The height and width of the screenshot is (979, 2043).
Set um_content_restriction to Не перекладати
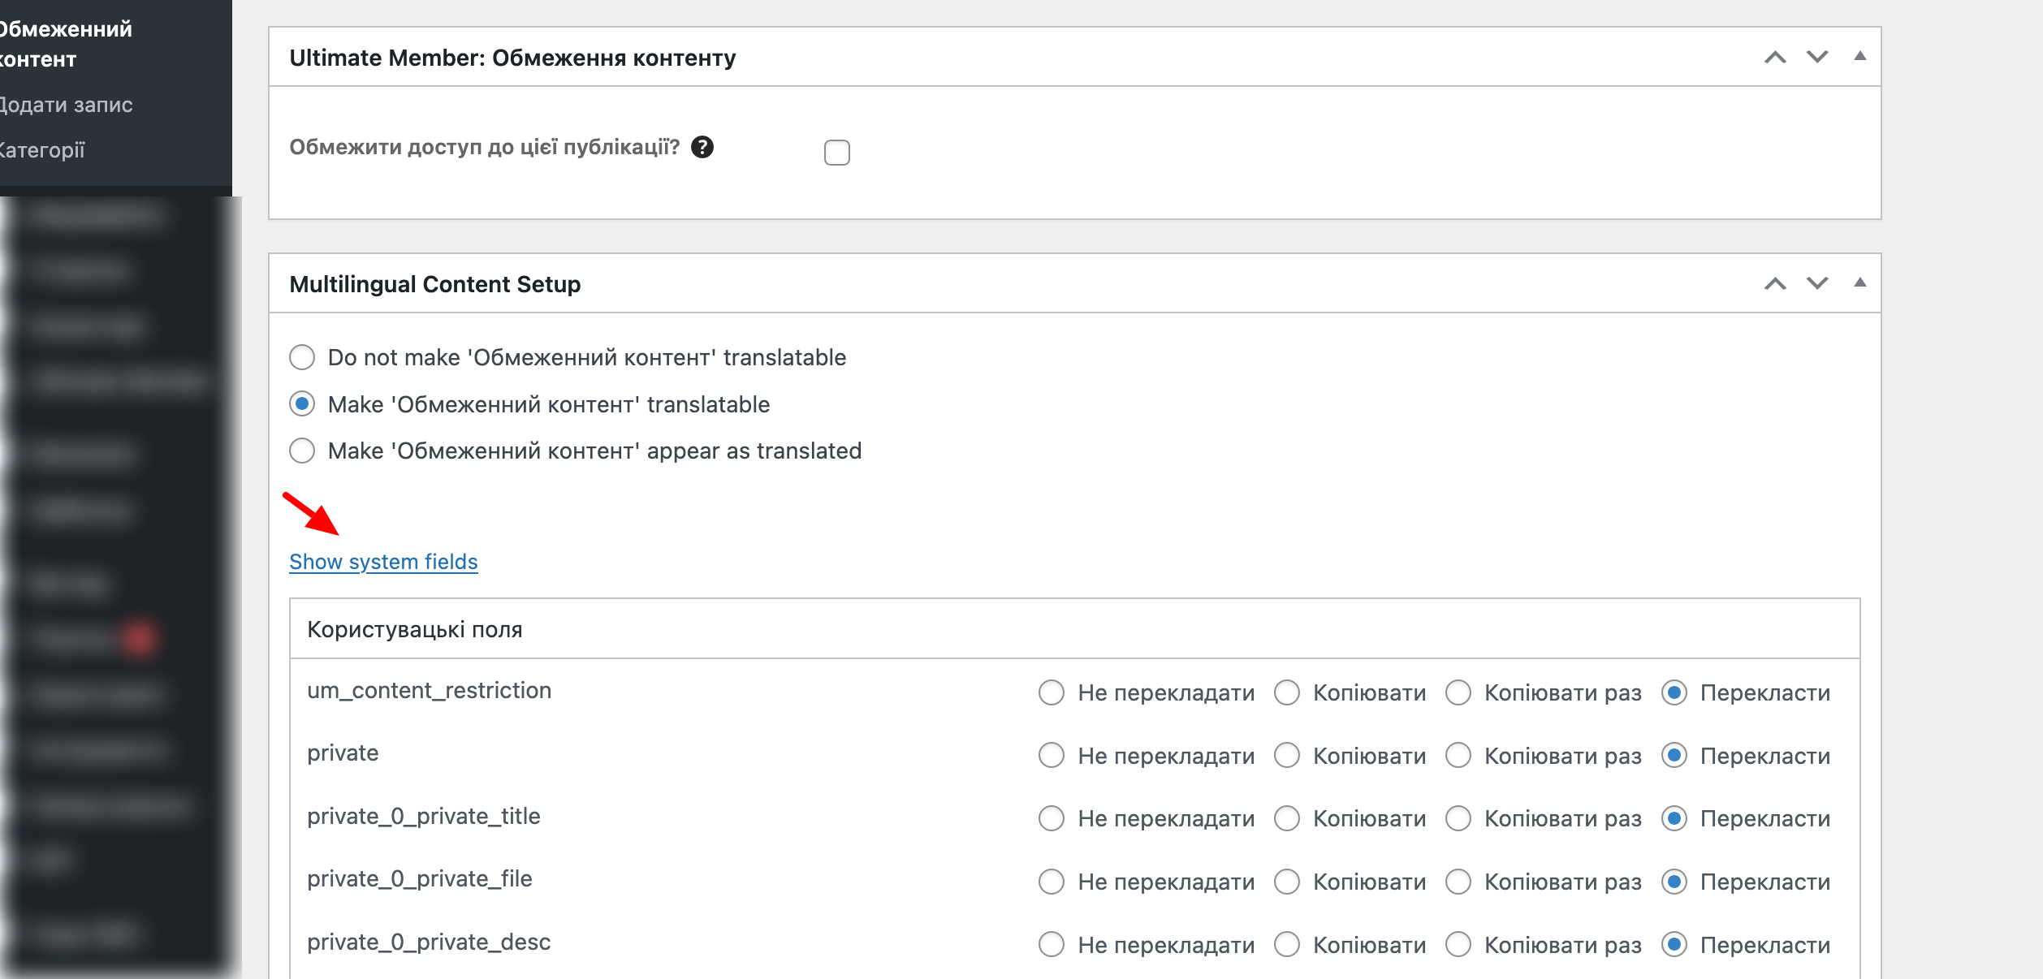pyautogui.click(x=1052, y=692)
